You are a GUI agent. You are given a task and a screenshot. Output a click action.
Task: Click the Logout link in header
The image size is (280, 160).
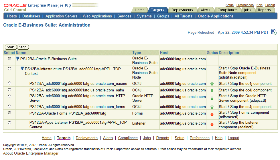270,5
